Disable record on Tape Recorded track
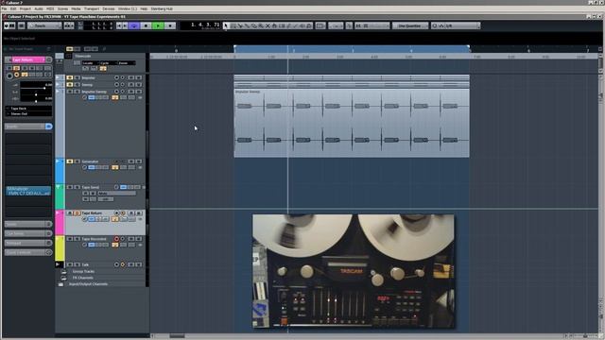This screenshot has width=605, height=340. click(x=116, y=239)
